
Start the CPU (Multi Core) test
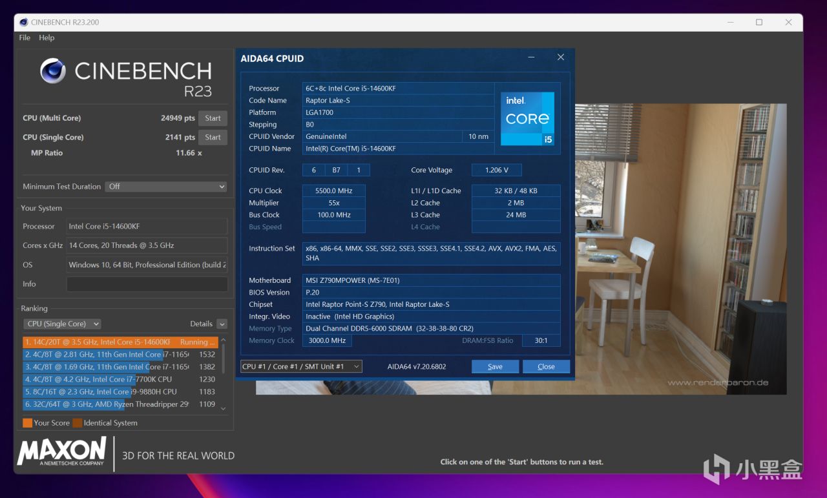[x=213, y=118]
